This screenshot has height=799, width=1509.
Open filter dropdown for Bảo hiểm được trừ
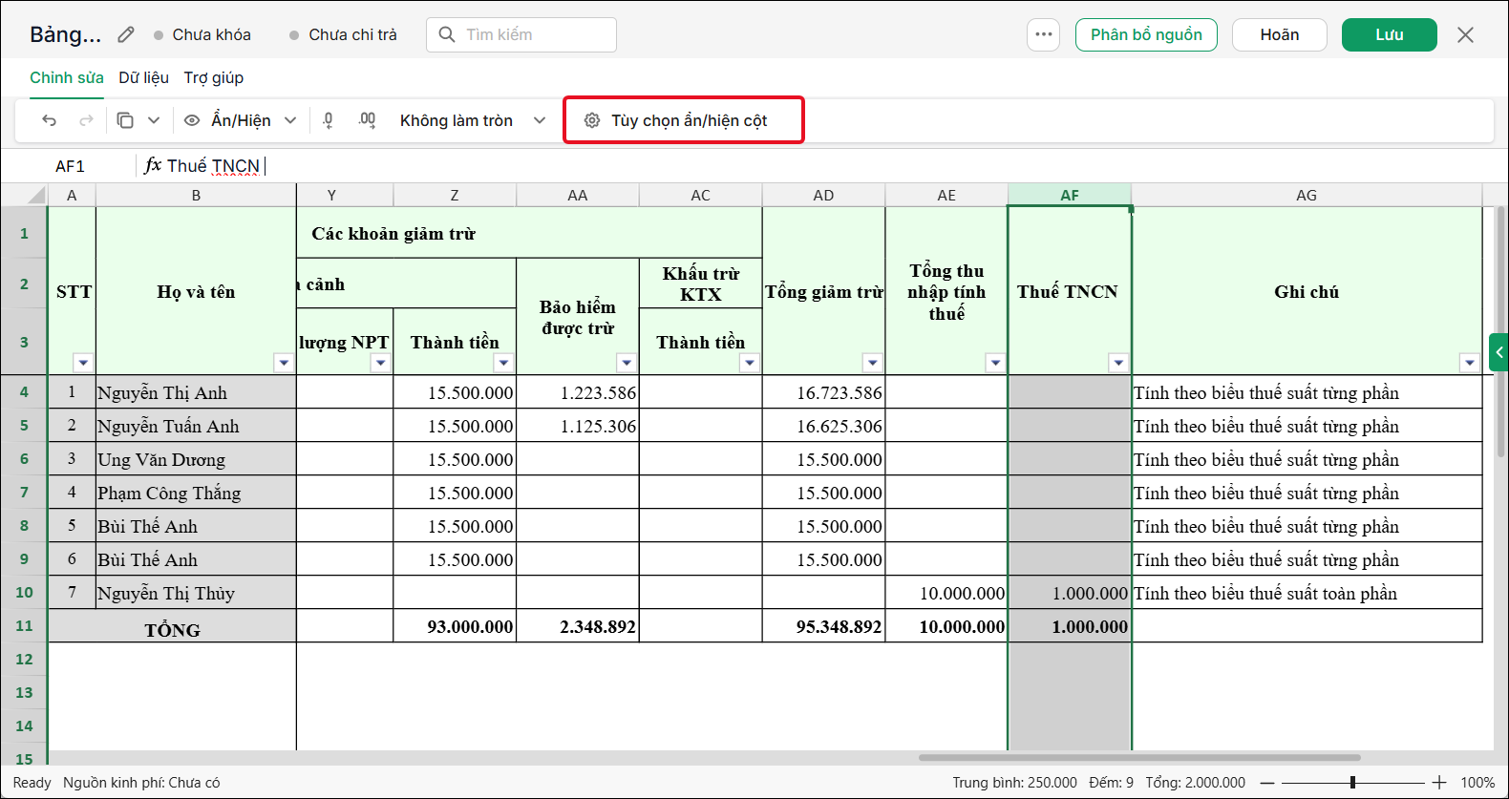pos(627,363)
